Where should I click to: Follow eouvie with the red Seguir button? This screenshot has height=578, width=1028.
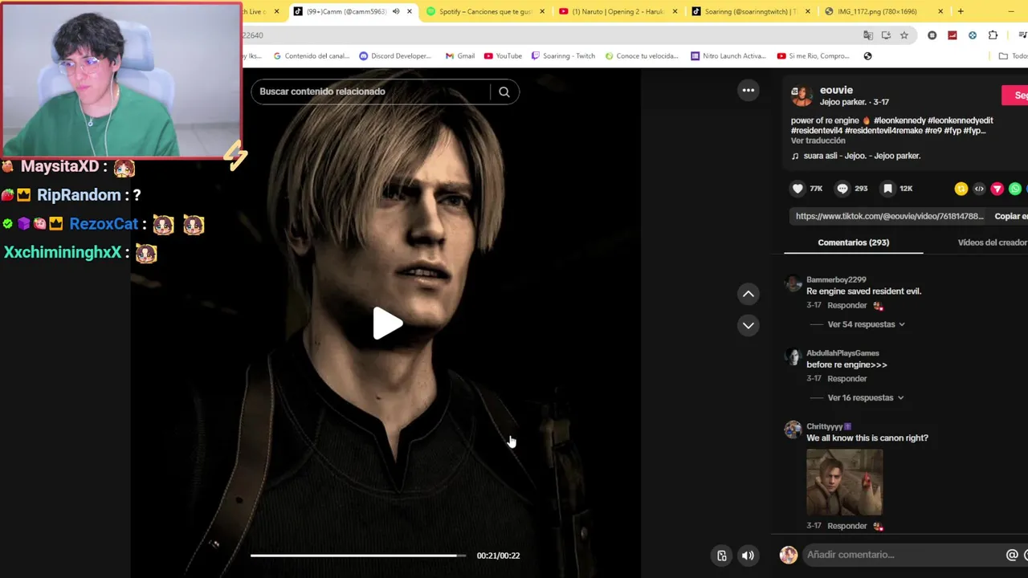(x=1015, y=96)
